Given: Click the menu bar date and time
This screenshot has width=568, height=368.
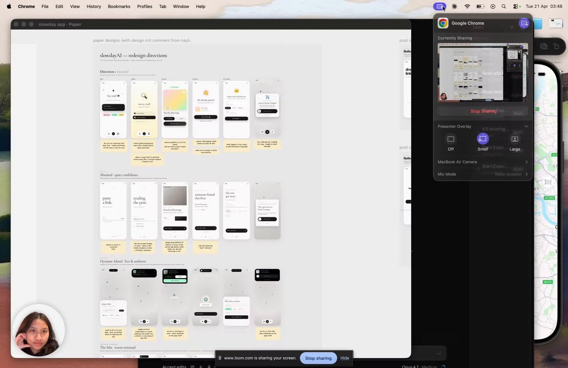Looking at the screenshot, I should point(544,7).
